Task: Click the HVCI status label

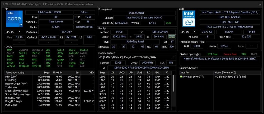Action: [254, 54]
